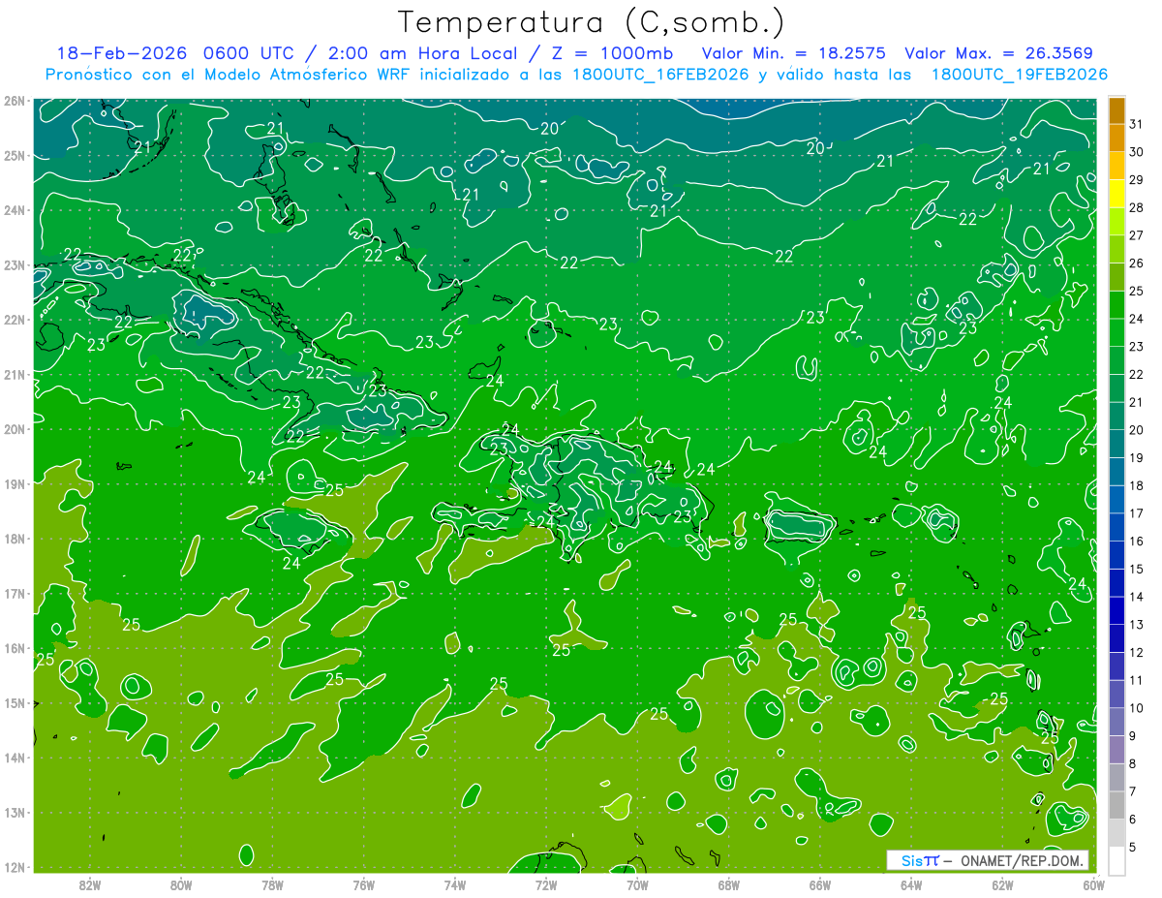The width and height of the screenshot is (1162, 898).
Task: Click the 78W longitude axis label
Action: [272, 884]
